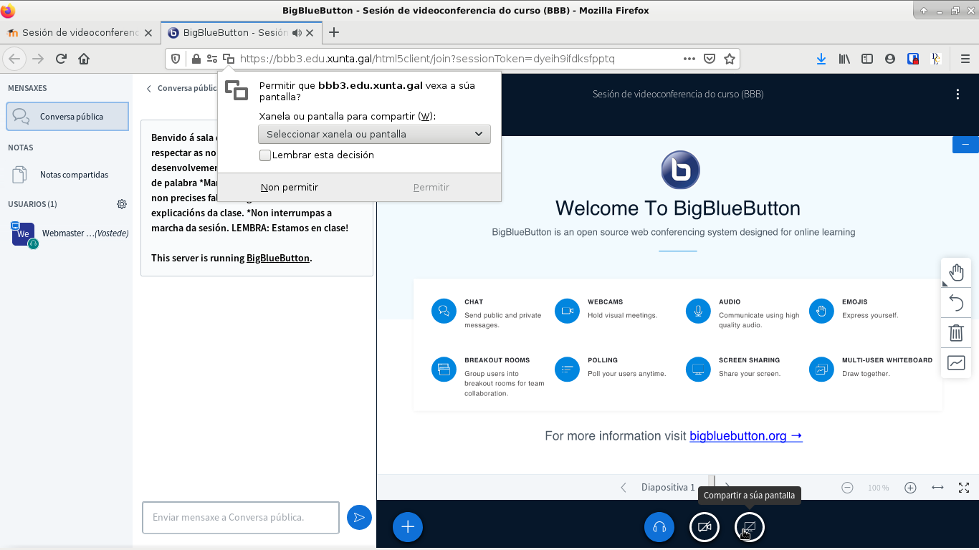This screenshot has height=550, width=979.
Task: Open the three-dot options menu
Action: 957,95
